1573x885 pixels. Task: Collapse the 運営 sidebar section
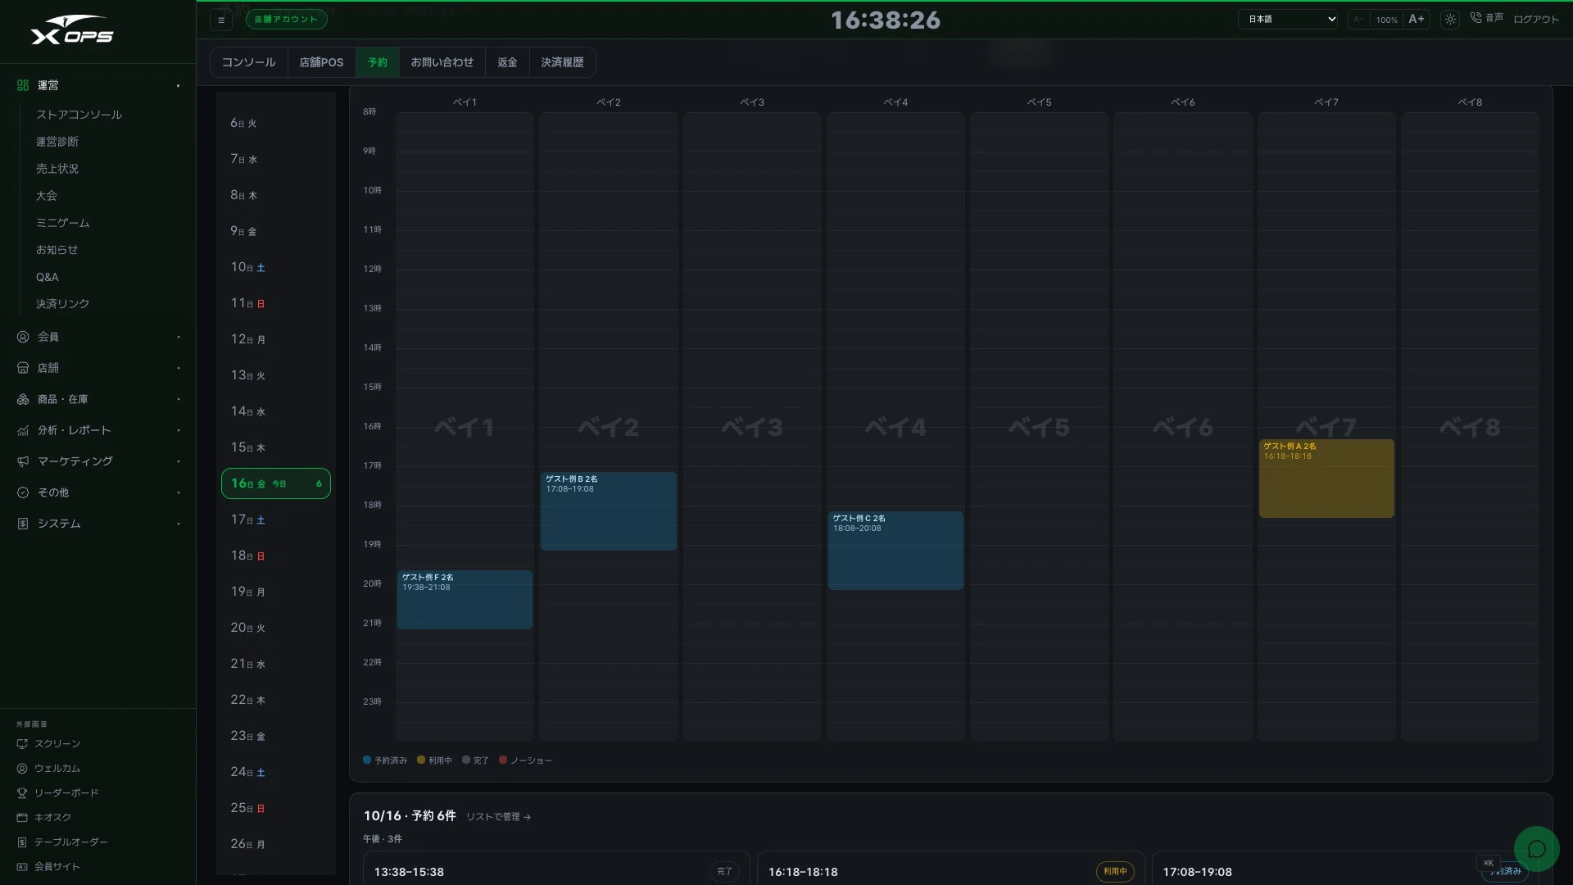click(178, 85)
